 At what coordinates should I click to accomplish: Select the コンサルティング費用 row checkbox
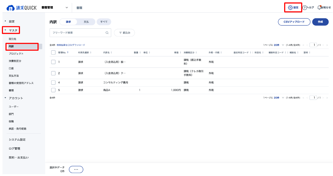(53, 83)
